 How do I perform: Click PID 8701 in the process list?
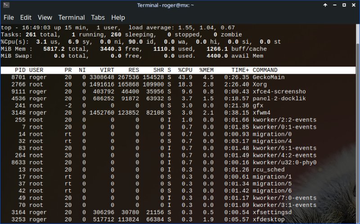[x=18, y=77]
